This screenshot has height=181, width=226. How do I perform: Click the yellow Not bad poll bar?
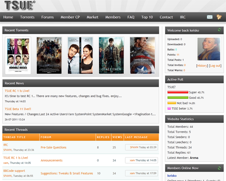[x=172, y=103]
